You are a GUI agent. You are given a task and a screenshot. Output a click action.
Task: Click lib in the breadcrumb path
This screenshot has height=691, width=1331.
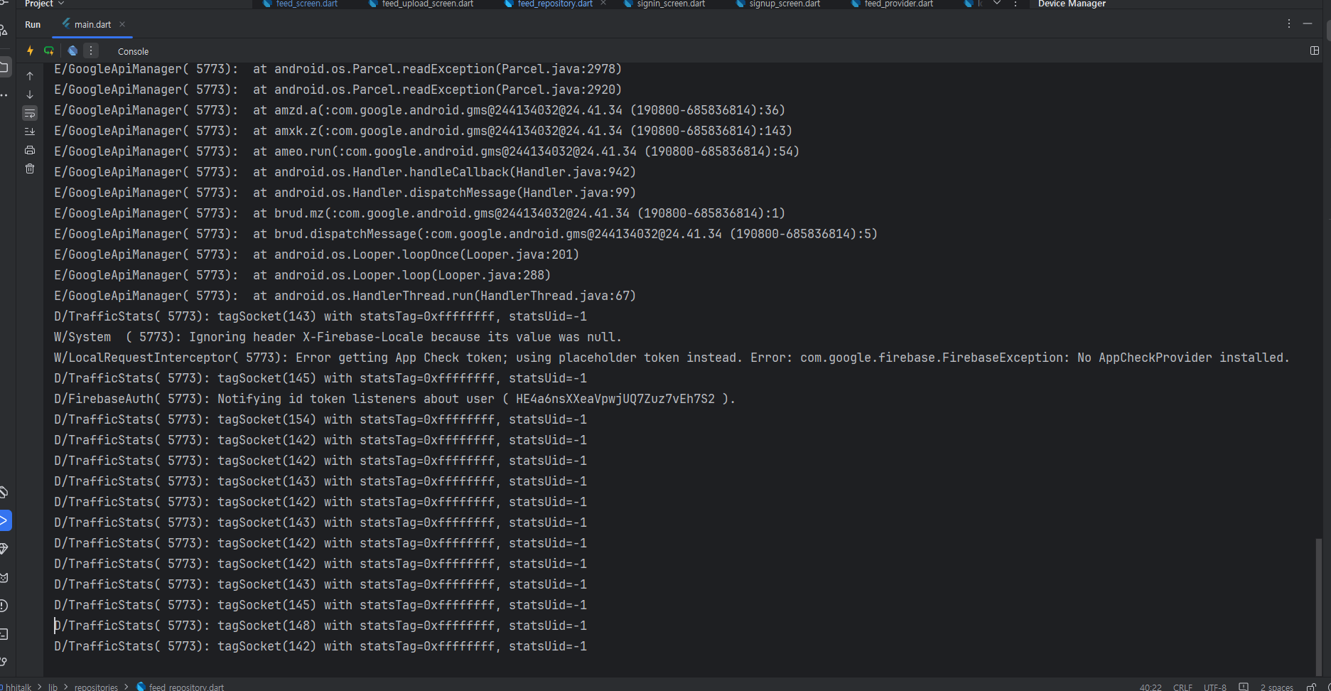53,687
